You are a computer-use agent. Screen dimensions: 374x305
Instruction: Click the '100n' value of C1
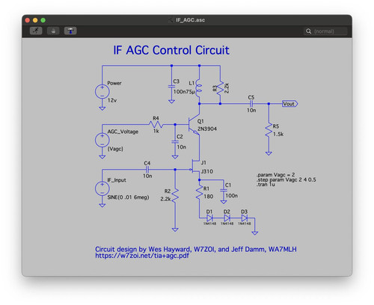coord(232,196)
